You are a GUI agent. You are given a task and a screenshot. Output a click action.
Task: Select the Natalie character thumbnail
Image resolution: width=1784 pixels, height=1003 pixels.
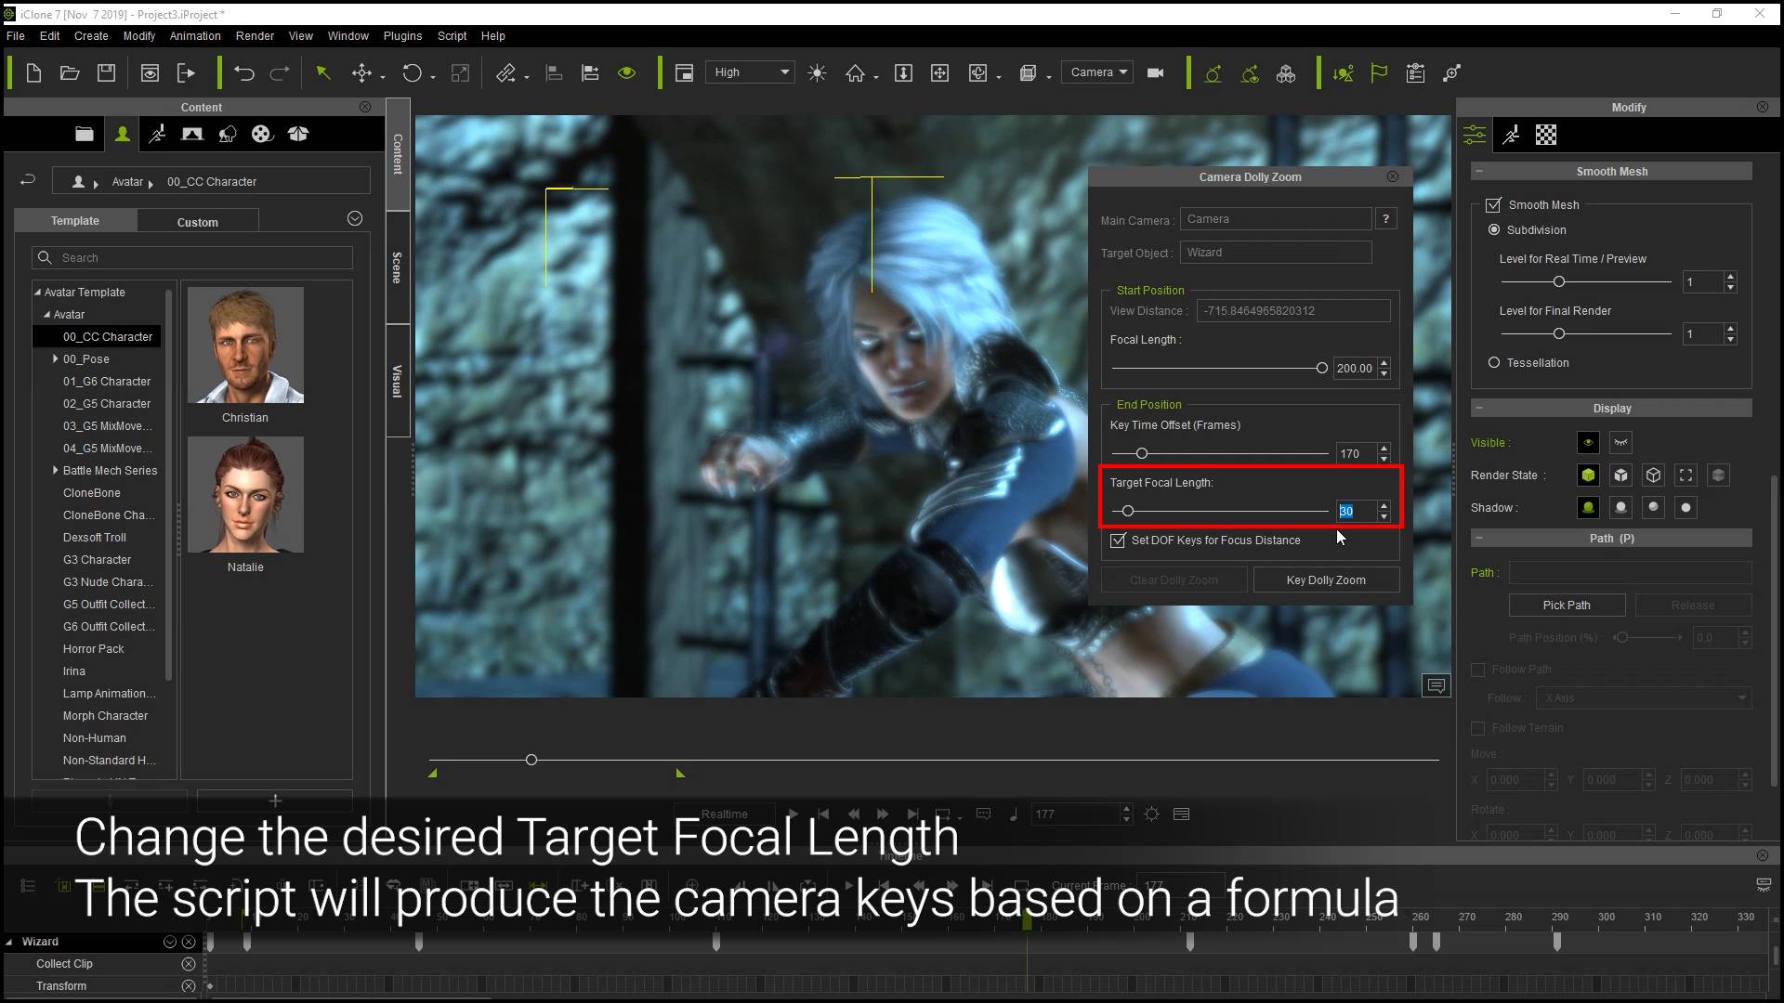click(x=244, y=494)
